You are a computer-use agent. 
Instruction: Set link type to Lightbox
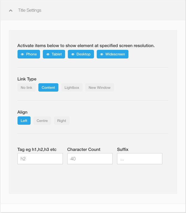72,87
